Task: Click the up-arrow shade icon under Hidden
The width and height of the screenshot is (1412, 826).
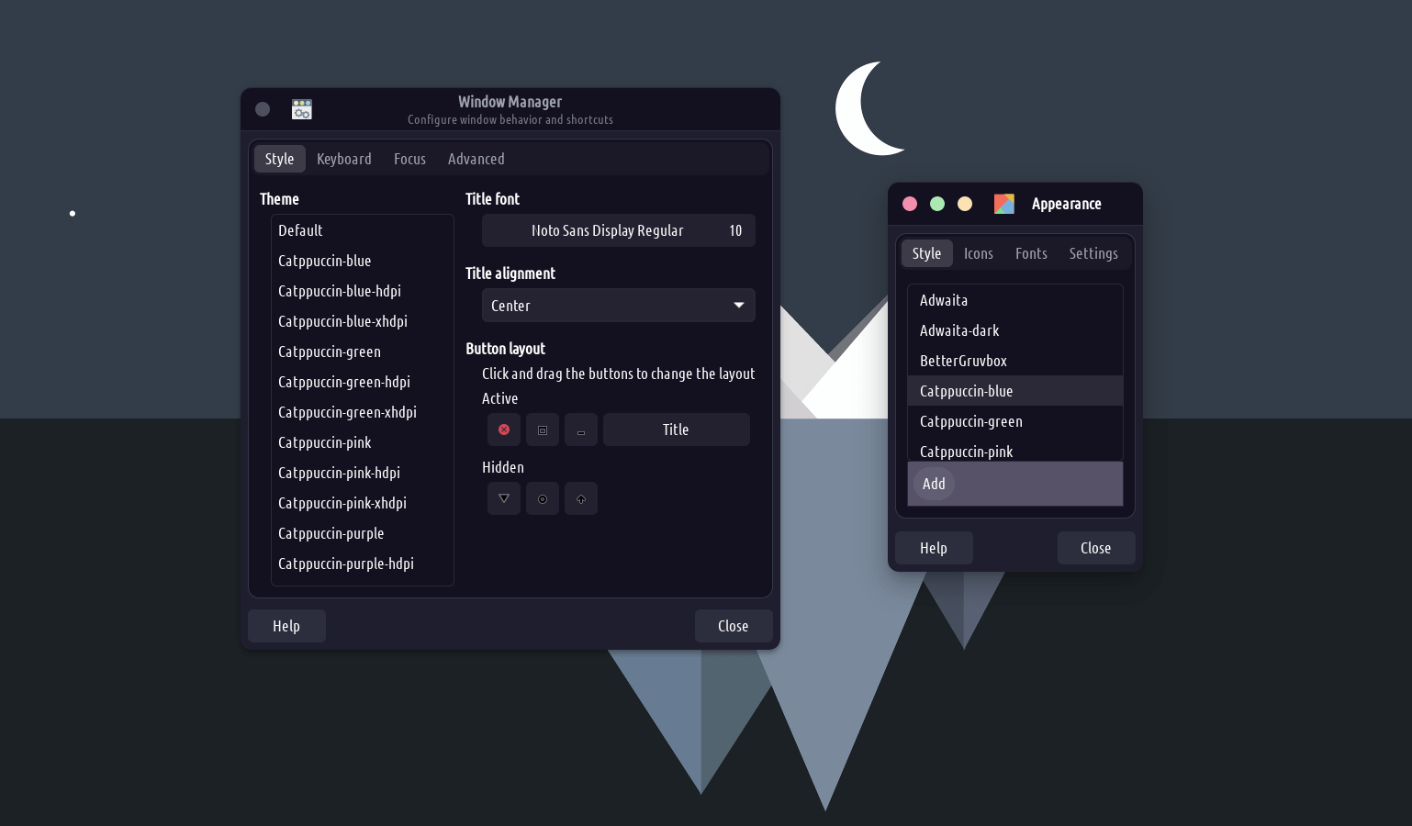Action: pyautogui.click(x=581, y=498)
